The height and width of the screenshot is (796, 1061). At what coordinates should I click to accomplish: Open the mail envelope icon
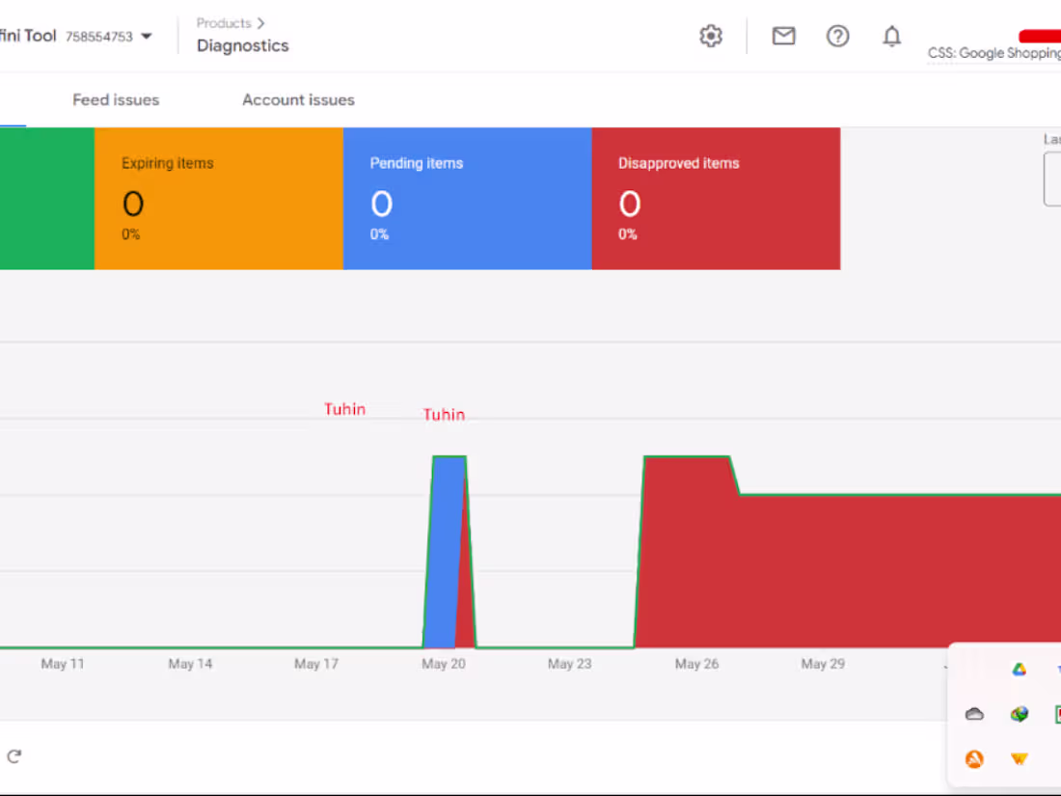click(783, 36)
